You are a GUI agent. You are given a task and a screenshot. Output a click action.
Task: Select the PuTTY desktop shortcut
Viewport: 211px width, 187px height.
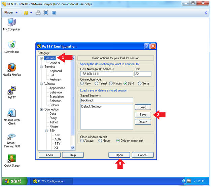(x=12, y=92)
